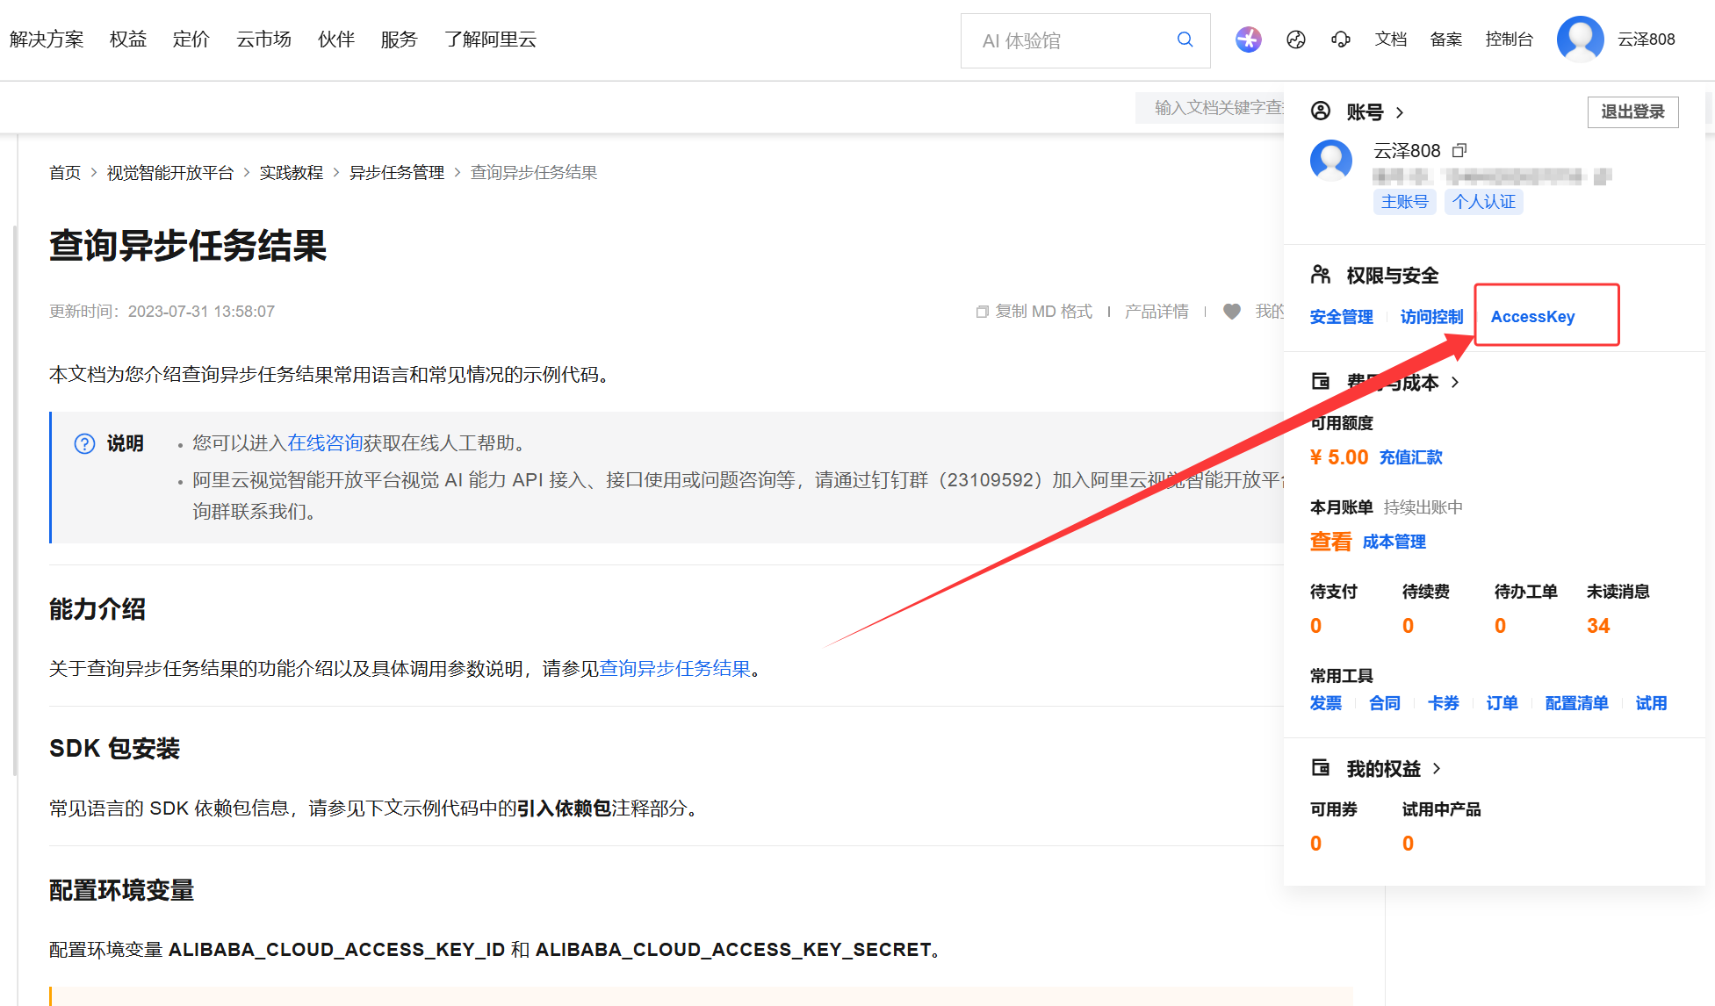The image size is (1715, 1006).
Task: Click the 主账号 tag
Action: [x=1405, y=202]
